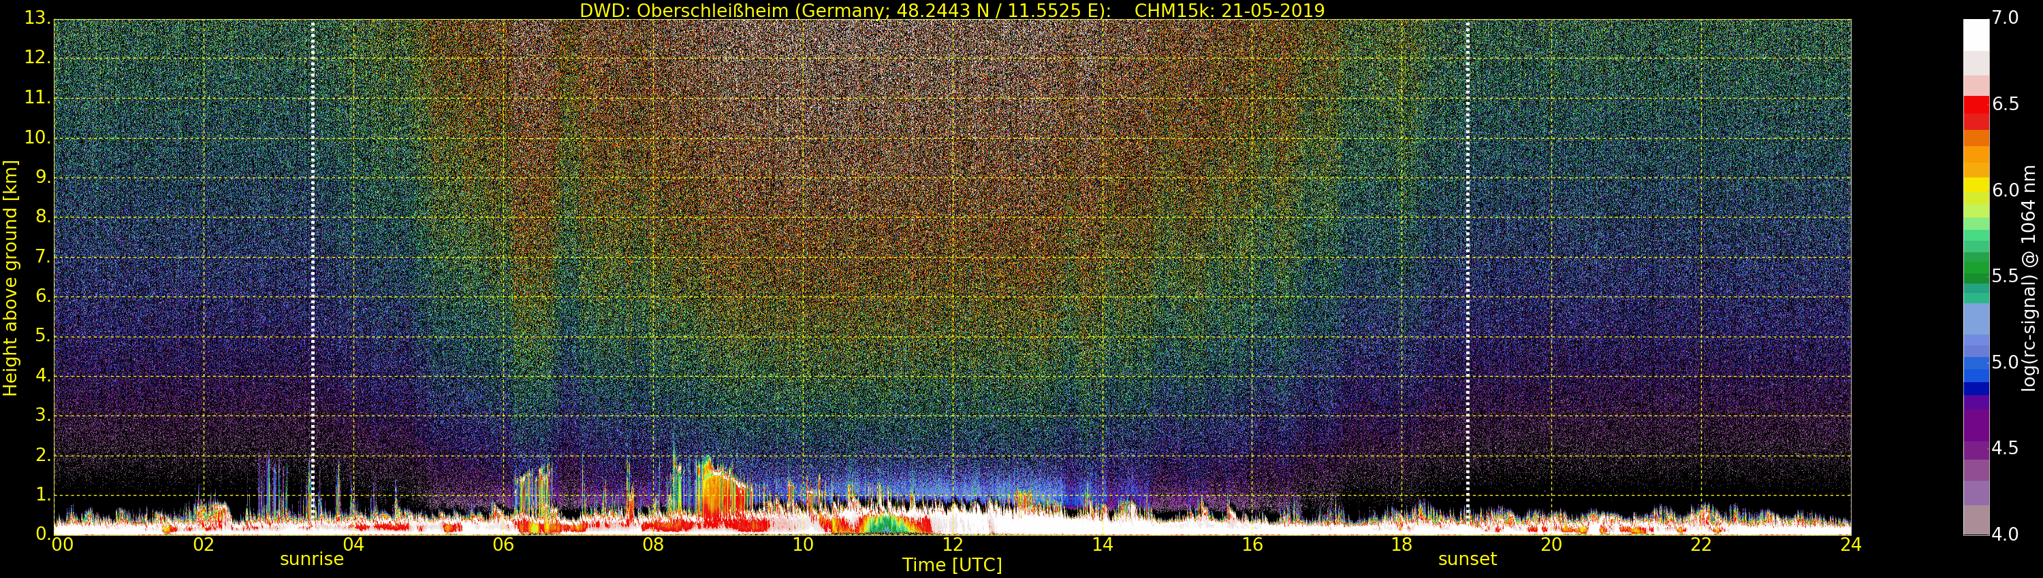Viewport: 2043px width, 578px height.
Task: Click the '24' time tick label
Action: [x=1850, y=545]
